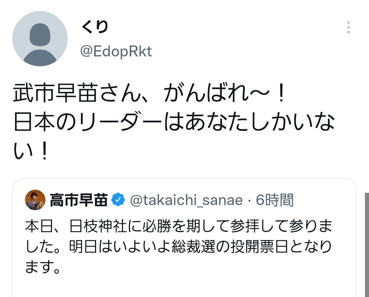Open the three-dot more options menu
The height and width of the screenshot is (297, 369).
pos(348,27)
